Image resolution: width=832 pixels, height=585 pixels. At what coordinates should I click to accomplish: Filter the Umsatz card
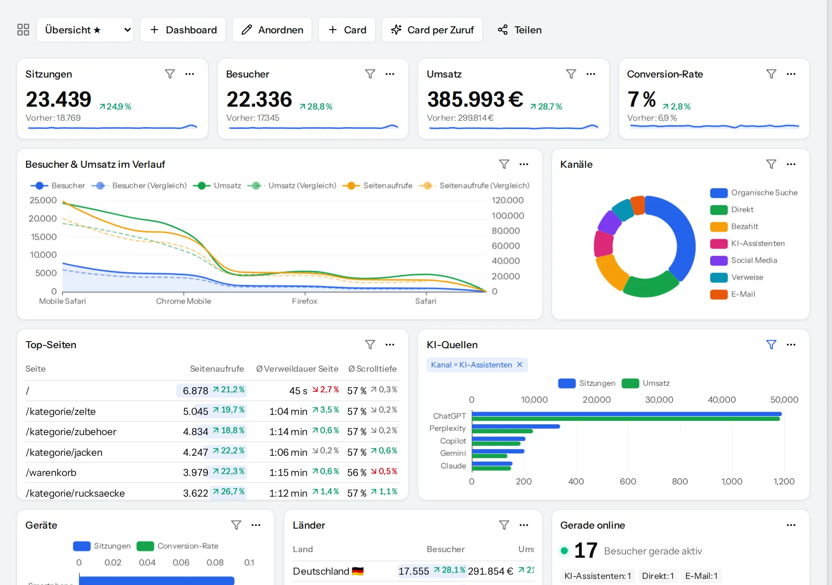pyautogui.click(x=571, y=74)
